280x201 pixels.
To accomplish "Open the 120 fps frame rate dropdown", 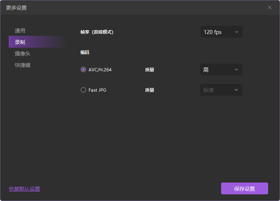I will pos(221,32).
